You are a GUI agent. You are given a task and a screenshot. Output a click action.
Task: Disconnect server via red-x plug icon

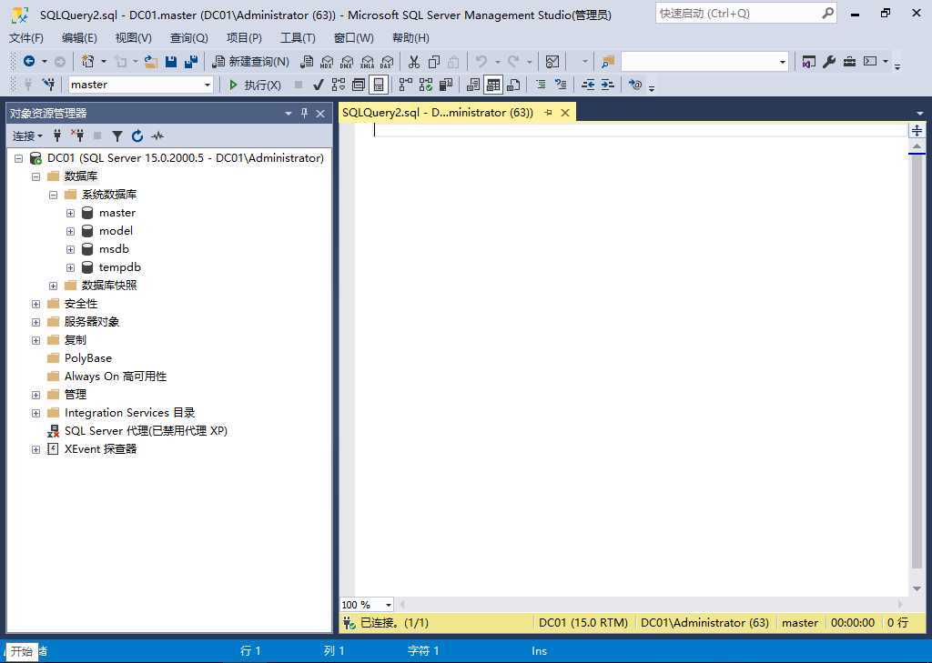77,136
